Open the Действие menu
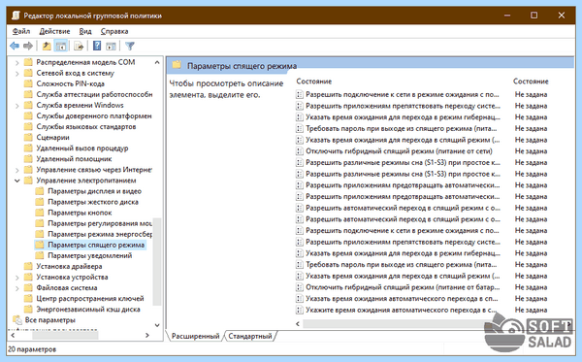Image resolution: width=582 pixels, height=362 pixels. pyautogui.click(x=54, y=32)
